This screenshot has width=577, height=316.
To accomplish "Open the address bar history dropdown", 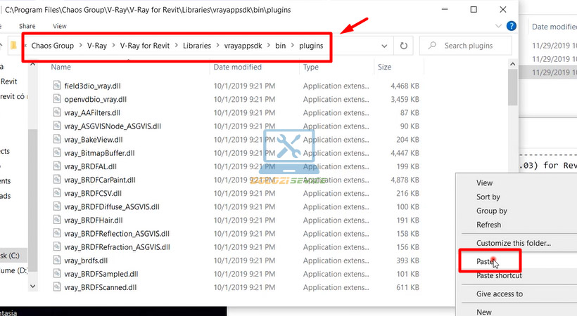I will coord(384,46).
